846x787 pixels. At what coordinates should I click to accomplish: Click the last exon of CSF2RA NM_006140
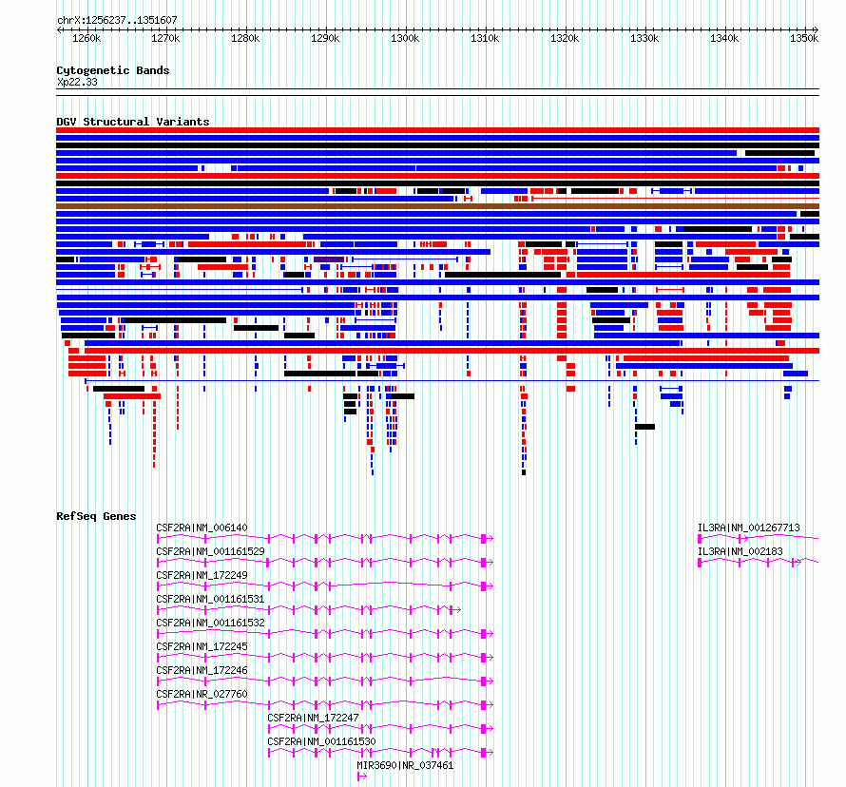click(x=484, y=538)
